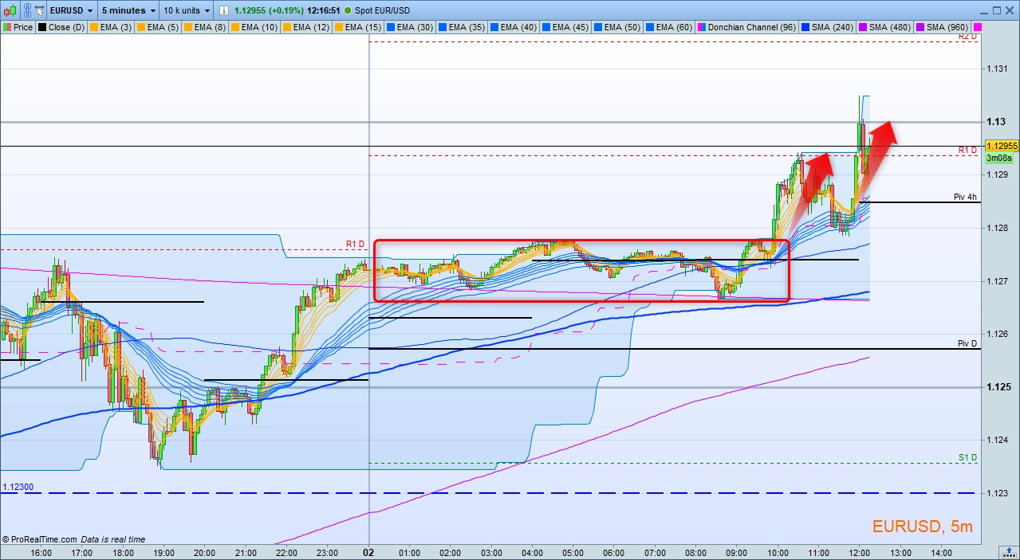The image size is (1020, 560).
Task: Maximize the chart window
Action: point(997,10)
